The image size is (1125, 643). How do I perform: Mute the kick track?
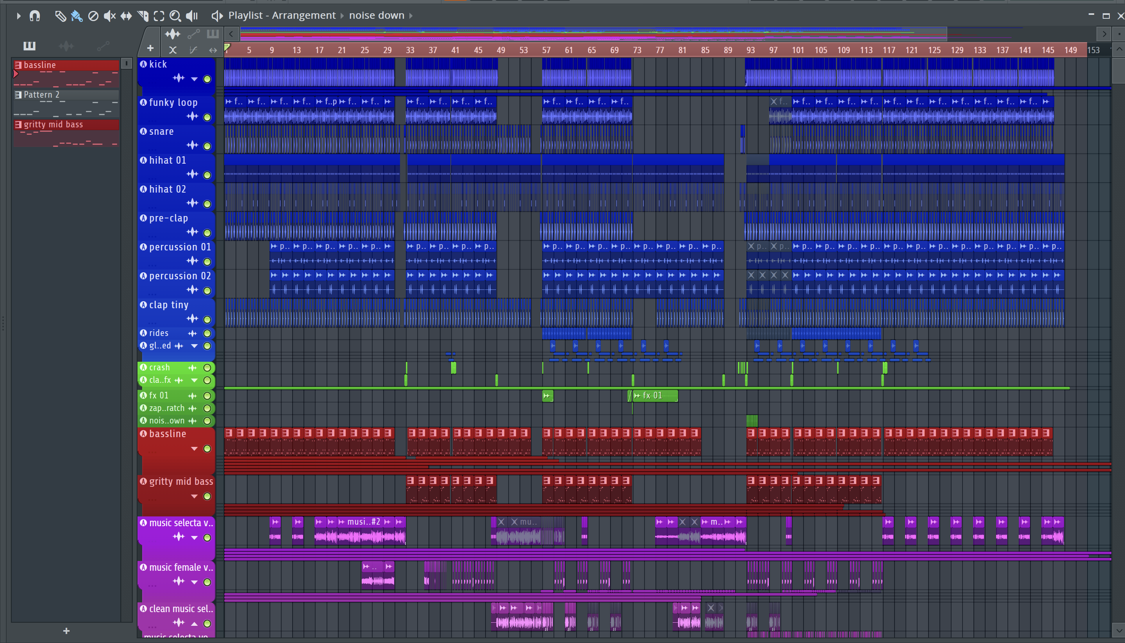click(x=207, y=79)
